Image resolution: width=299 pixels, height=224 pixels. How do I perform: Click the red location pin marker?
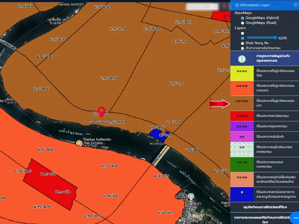(x=101, y=111)
